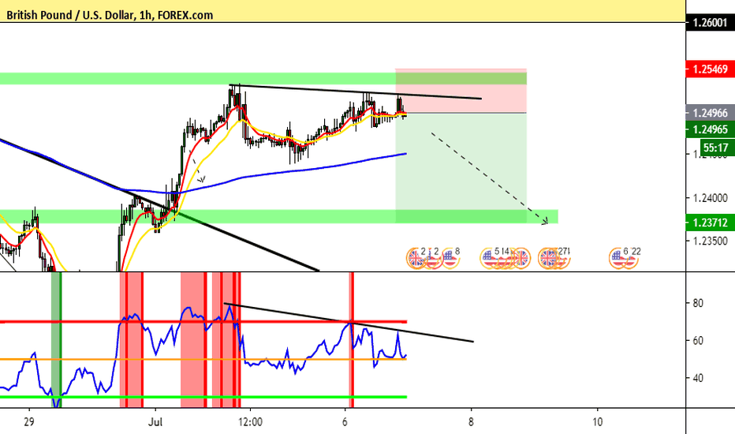Select the UK flag event right of number 14

point(521,259)
